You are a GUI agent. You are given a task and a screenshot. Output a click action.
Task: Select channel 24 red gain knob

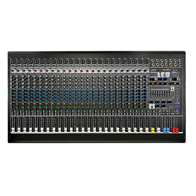146,71
